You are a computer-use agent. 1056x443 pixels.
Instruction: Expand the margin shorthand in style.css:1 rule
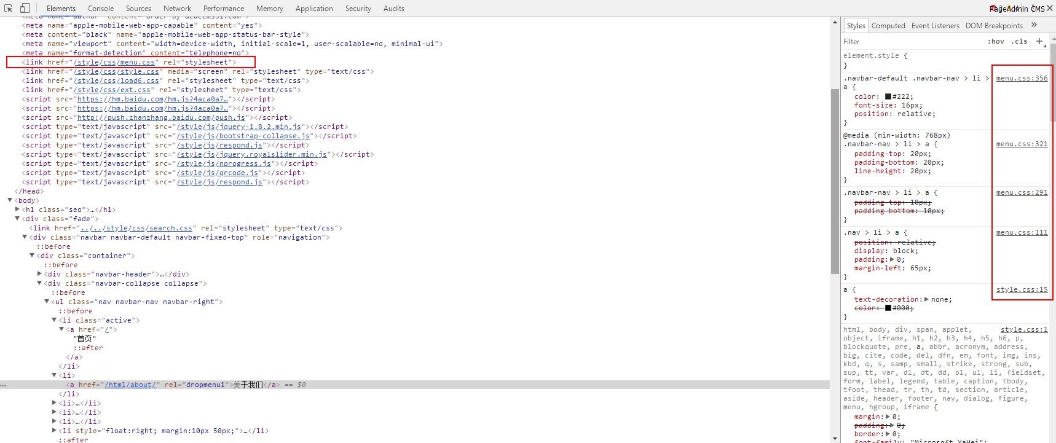[888, 417]
